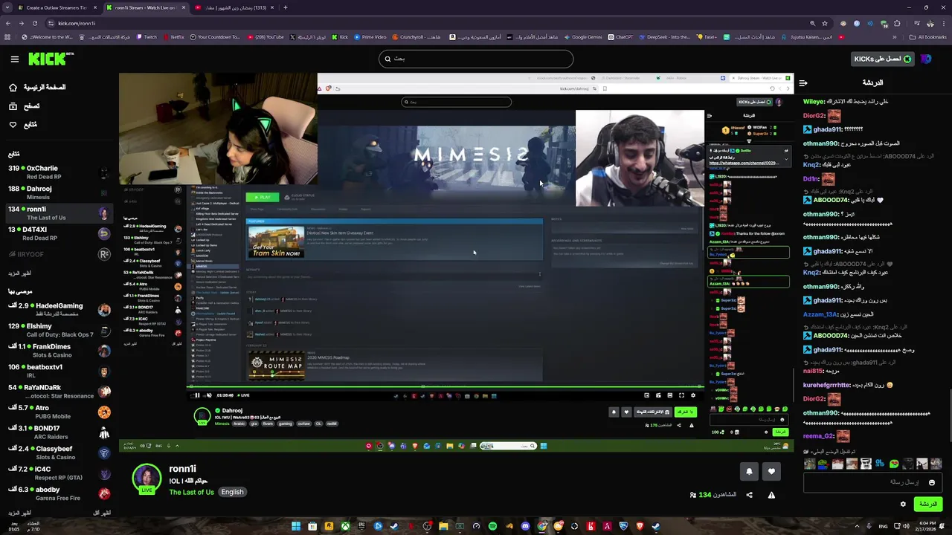Click FrankDimes channel avatar

tap(104, 350)
